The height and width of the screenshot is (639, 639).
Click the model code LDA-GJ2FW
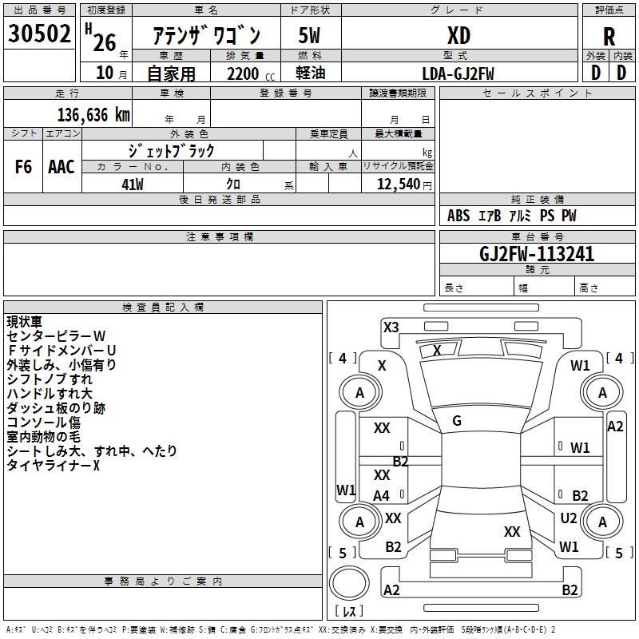[458, 73]
